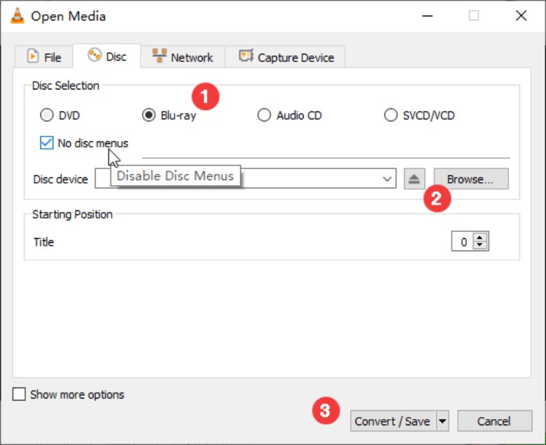Cancel the Open Media dialog
The width and height of the screenshot is (546, 445).
pos(494,421)
